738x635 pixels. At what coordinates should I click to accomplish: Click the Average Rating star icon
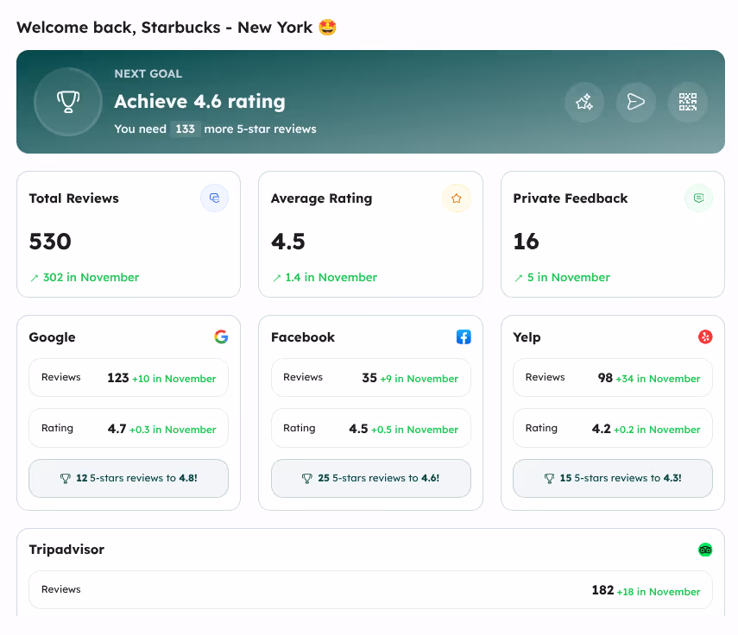coord(456,198)
